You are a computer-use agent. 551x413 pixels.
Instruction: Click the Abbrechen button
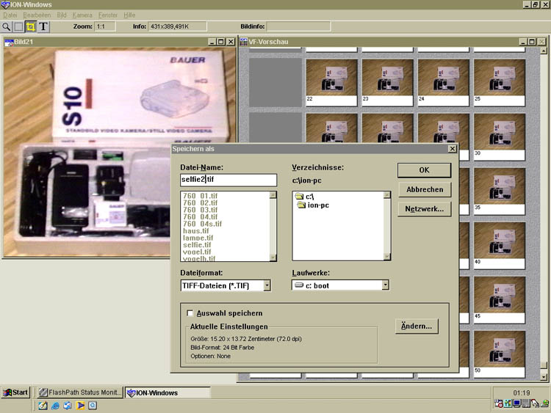[425, 189]
